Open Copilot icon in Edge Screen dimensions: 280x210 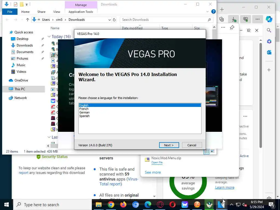tap(269, 19)
